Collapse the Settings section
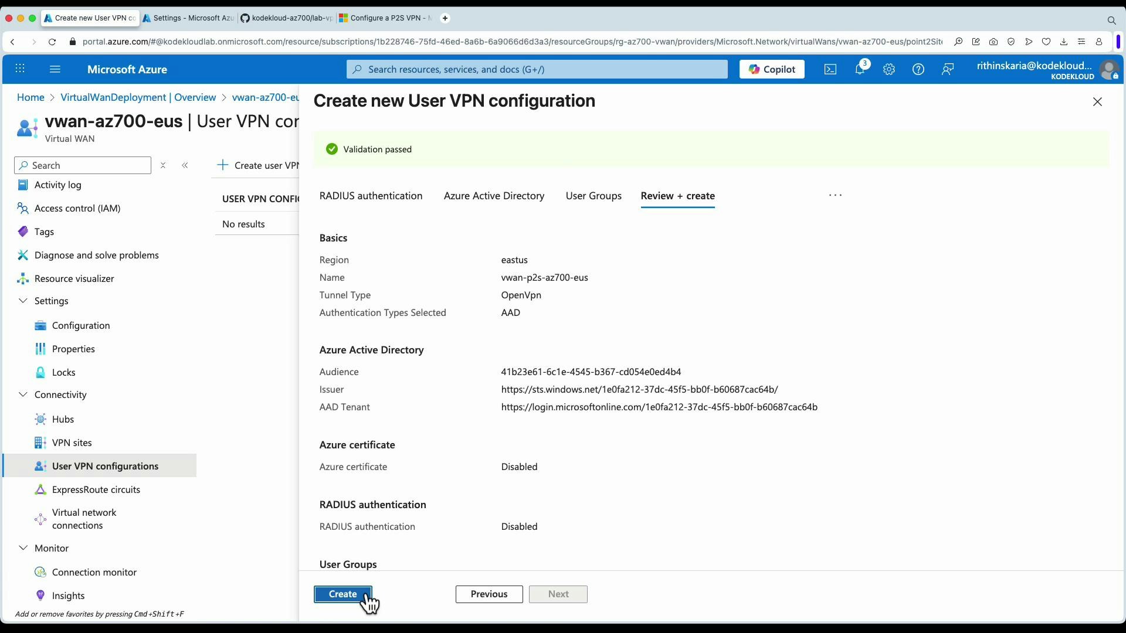 click(x=23, y=301)
